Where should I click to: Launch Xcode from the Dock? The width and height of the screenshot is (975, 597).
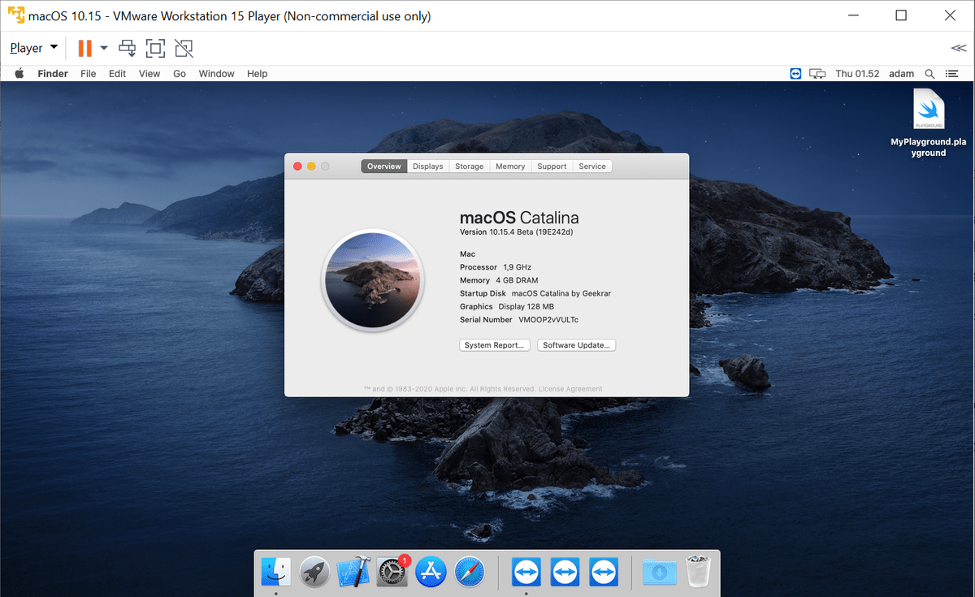353,572
